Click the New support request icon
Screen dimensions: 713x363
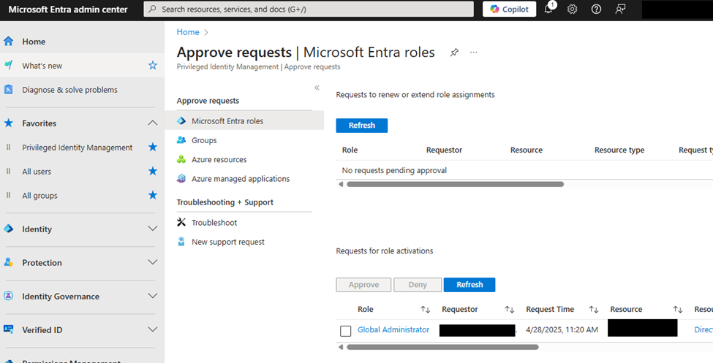[x=181, y=242]
